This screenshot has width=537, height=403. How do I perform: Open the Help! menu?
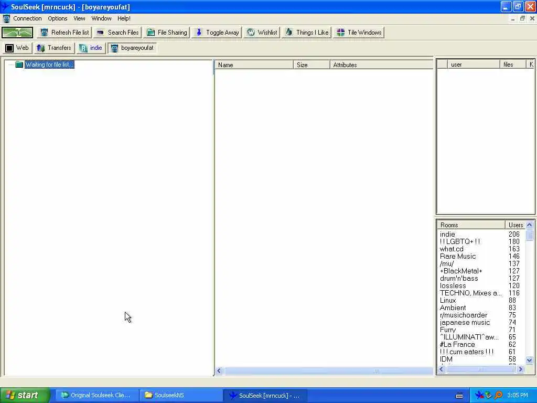pos(124,18)
